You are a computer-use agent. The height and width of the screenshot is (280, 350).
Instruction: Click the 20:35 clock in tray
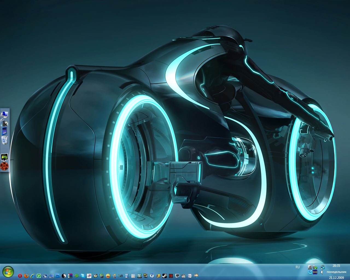pos(336,266)
